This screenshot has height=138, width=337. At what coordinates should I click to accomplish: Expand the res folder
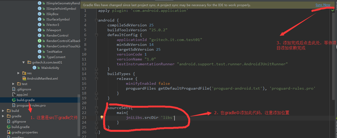click(19, 73)
